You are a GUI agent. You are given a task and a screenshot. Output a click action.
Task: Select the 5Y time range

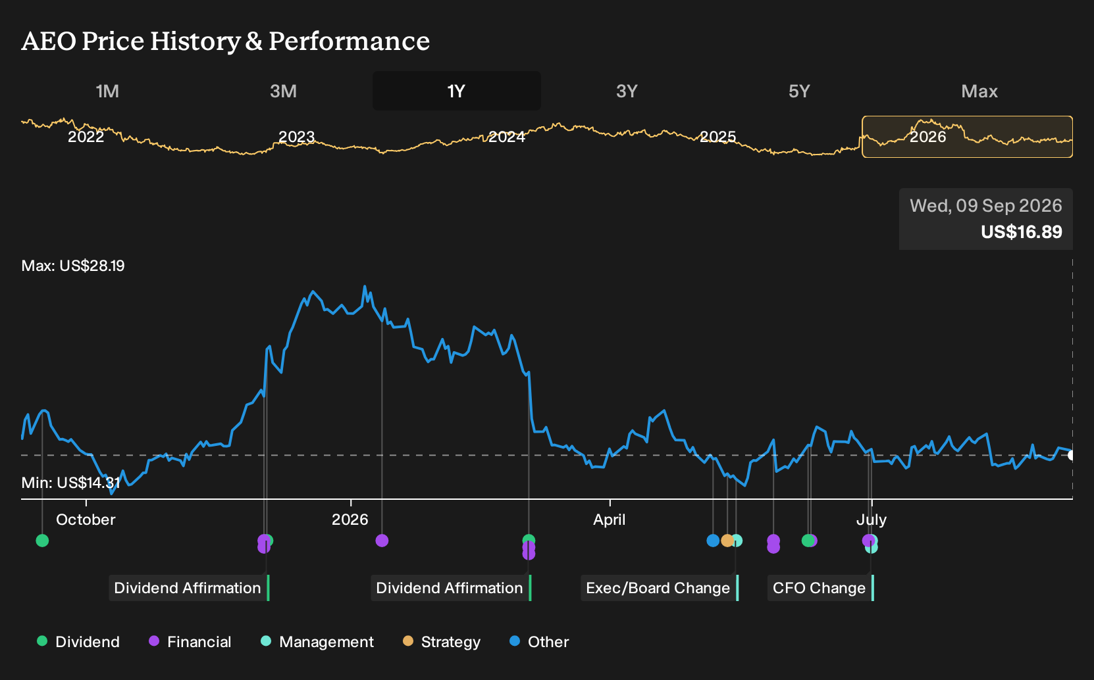pos(799,91)
